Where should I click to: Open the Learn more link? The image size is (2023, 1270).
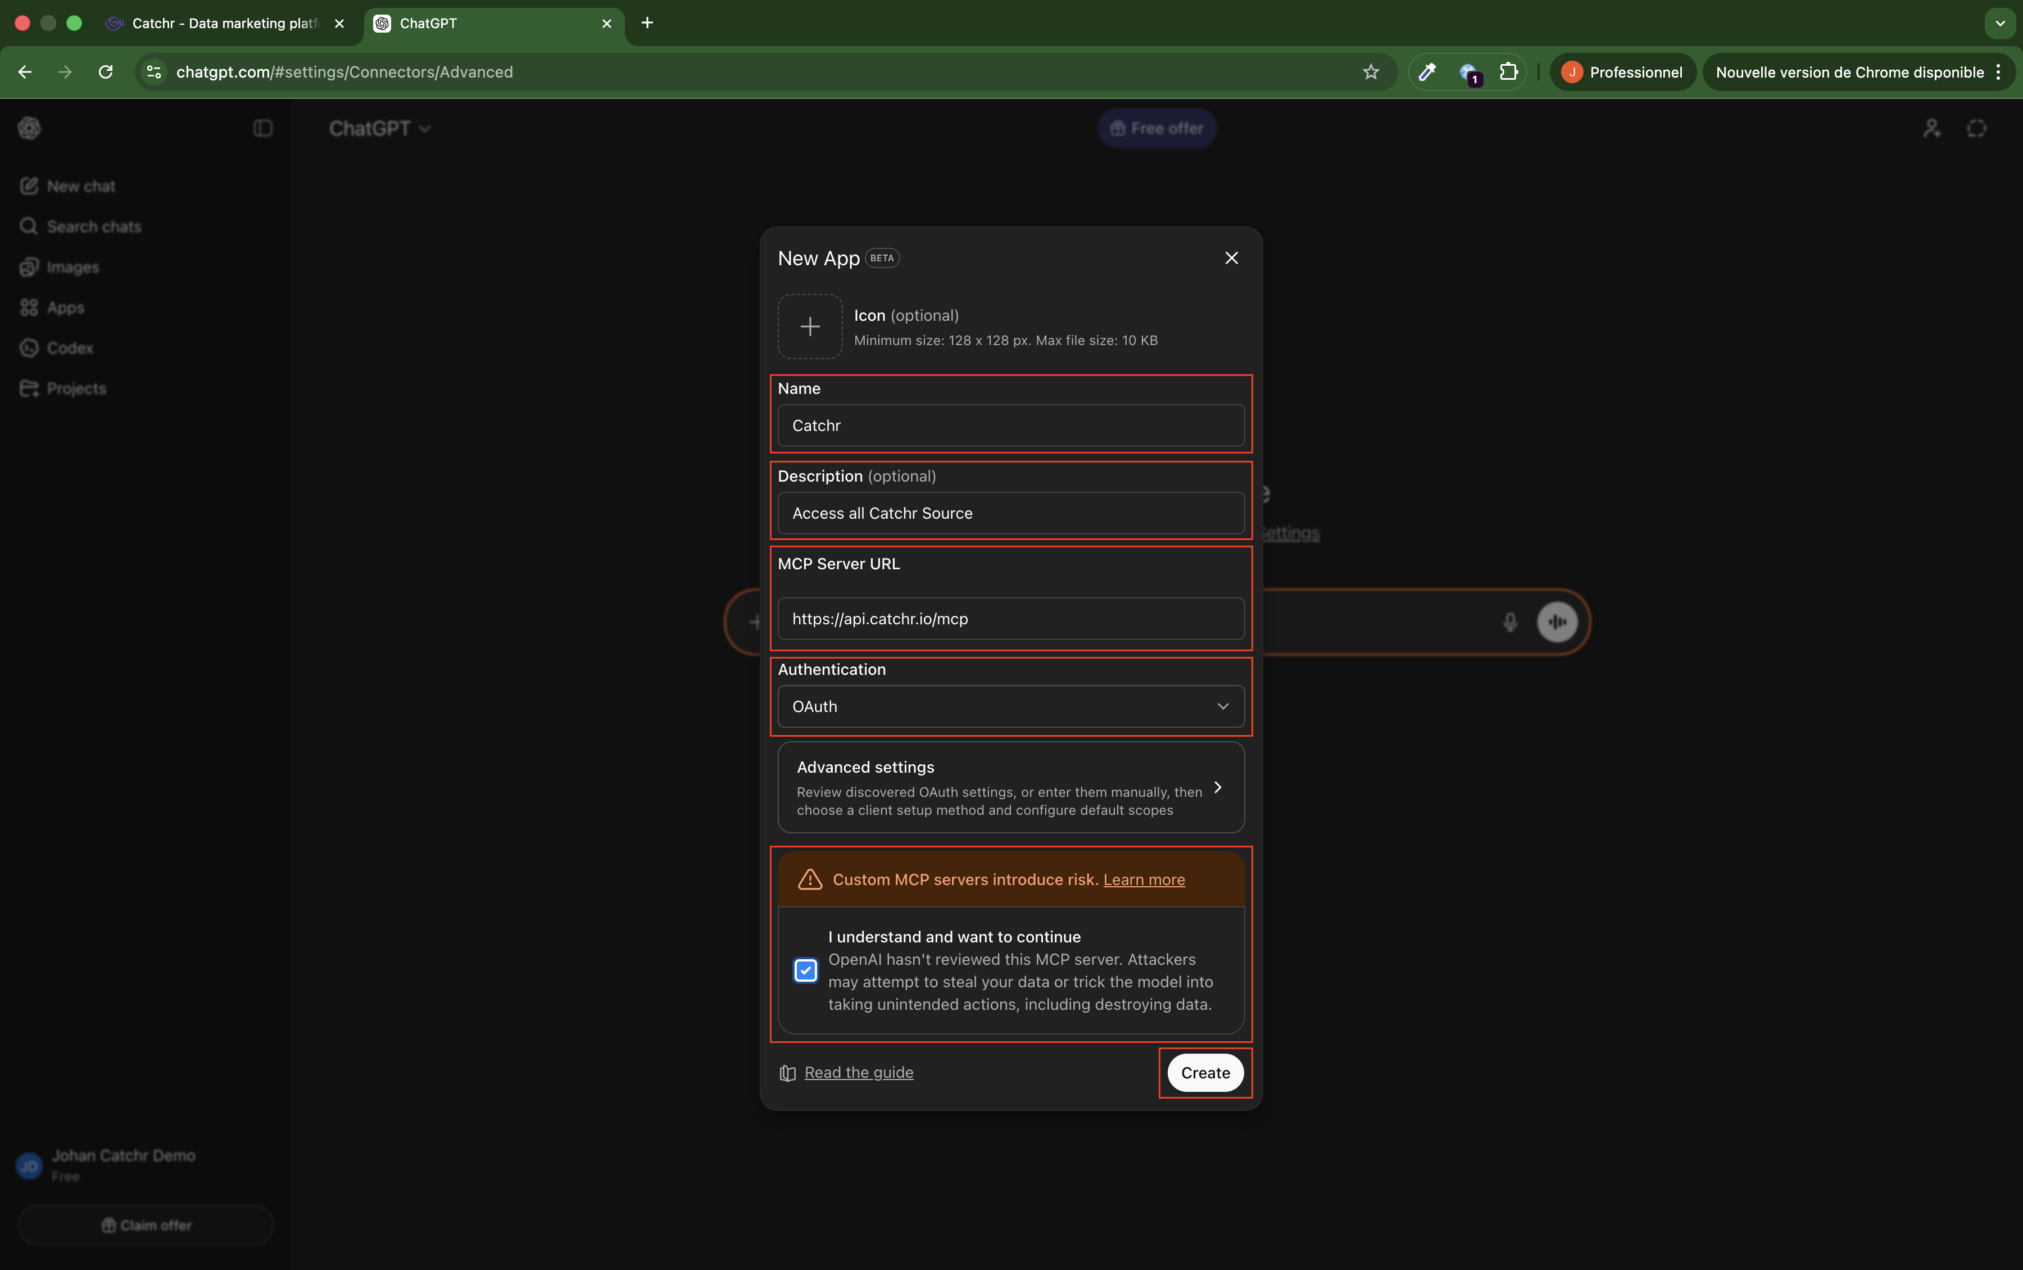pyautogui.click(x=1144, y=879)
